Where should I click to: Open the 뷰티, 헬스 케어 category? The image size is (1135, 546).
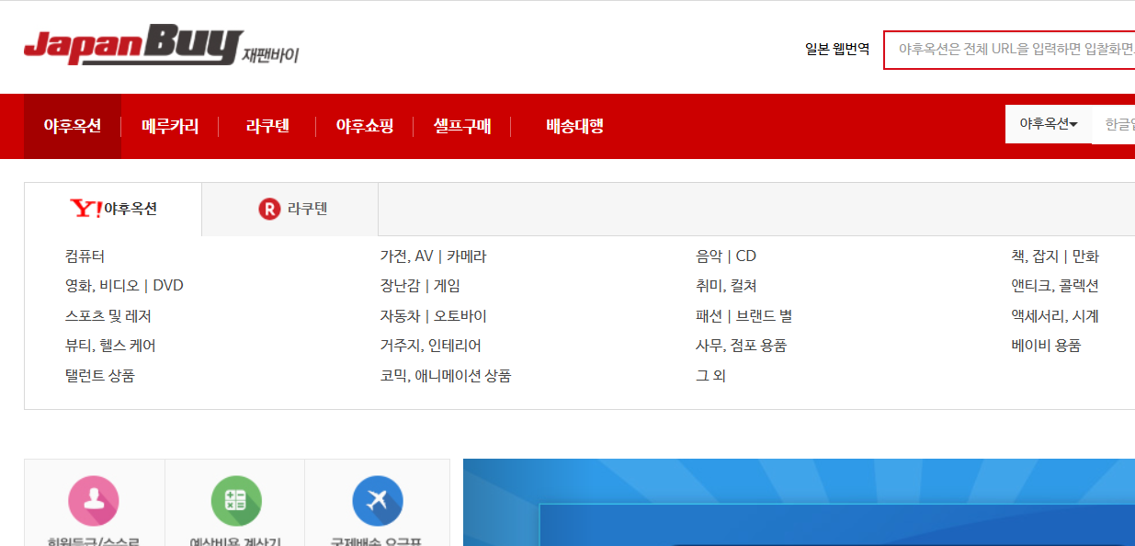coord(110,346)
